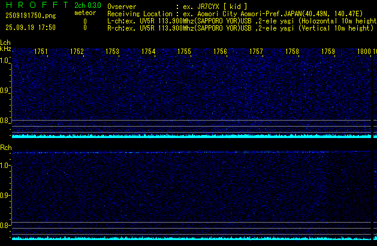The width and height of the screenshot is (377, 246).
Task: Click the kHz axis unit label
Action: point(5,49)
